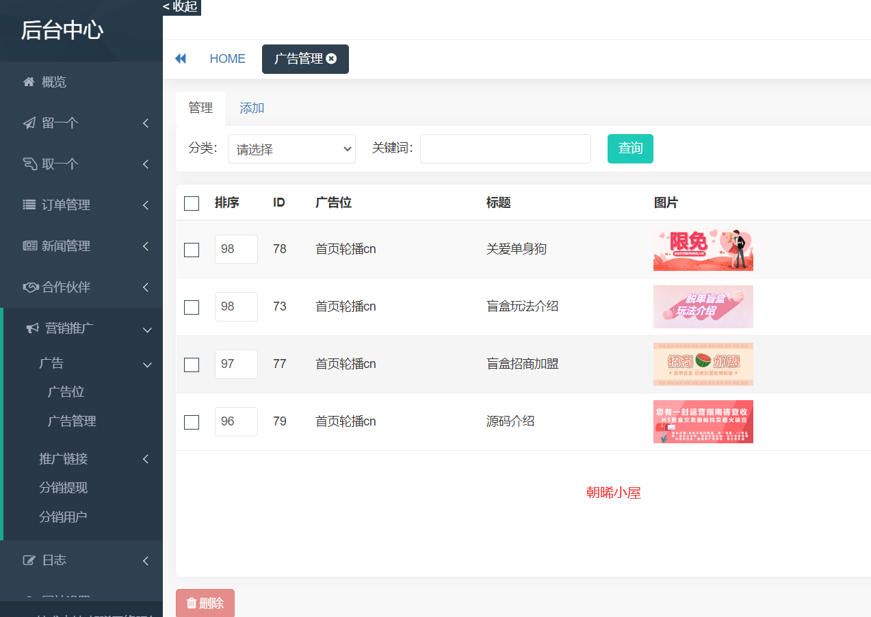
Task: Open the 盲盒招商加盟 banner thumbnail
Action: tap(703, 364)
